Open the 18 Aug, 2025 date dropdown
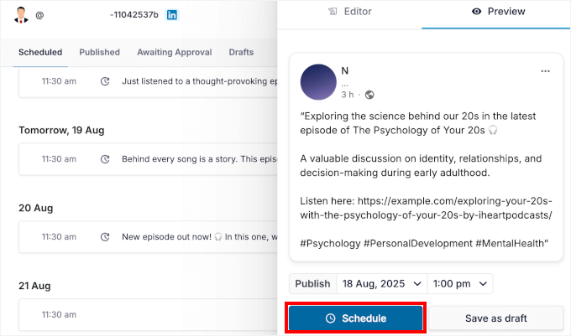 tap(382, 284)
